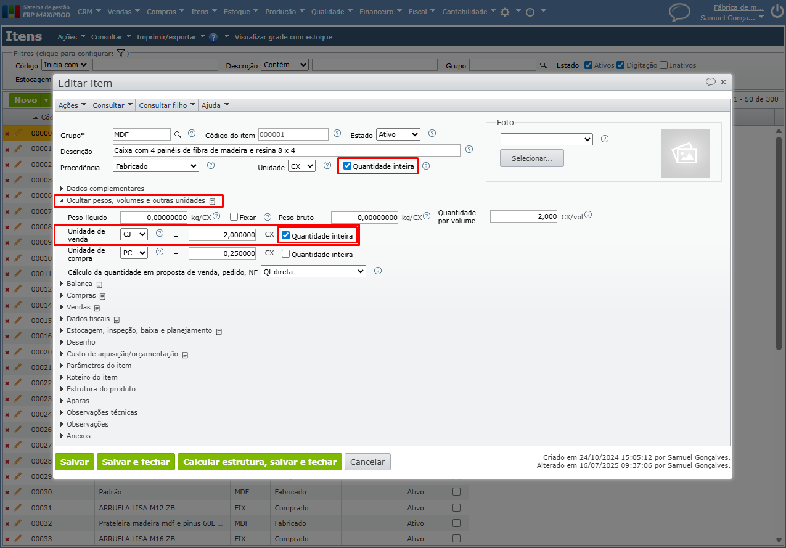
Task: Click the help icon after Quantidade por volume
Action: pyautogui.click(x=588, y=215)
